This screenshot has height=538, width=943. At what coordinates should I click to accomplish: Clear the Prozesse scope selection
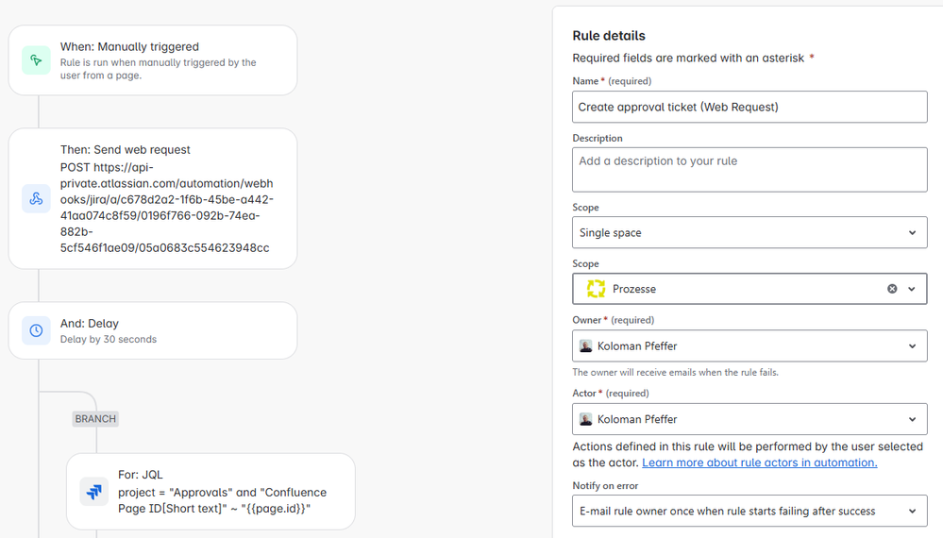tap(892, 289)
